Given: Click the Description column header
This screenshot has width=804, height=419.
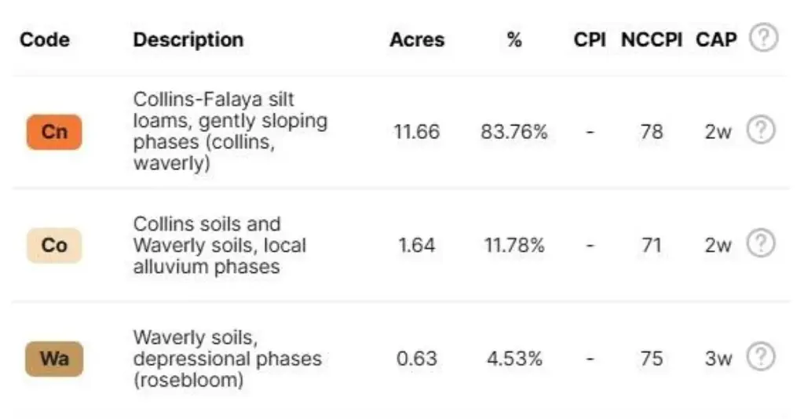Looking at the screenshot, I should [188, 39].
